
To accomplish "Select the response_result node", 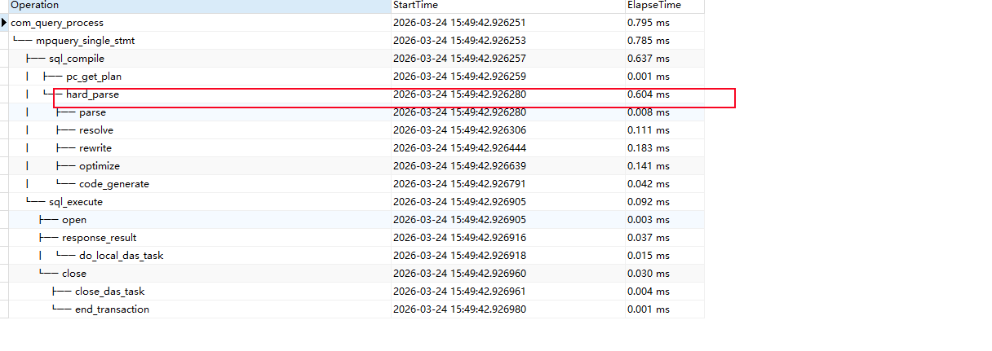I will coord(99,238).
